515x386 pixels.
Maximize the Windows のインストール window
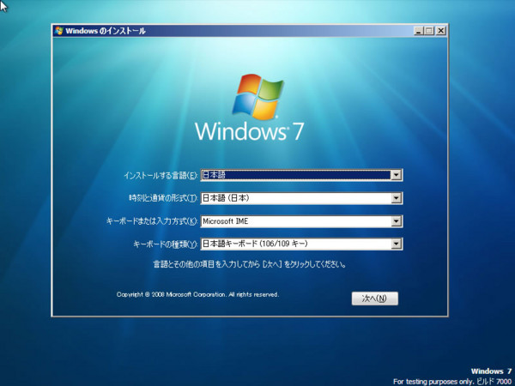click(429, 31)
